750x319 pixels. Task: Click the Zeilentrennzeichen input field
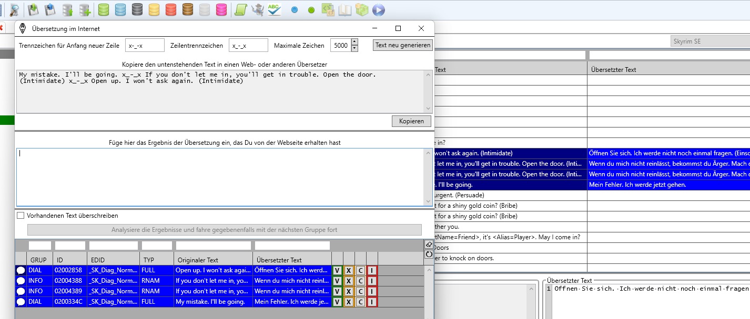[x=248, y=46]
